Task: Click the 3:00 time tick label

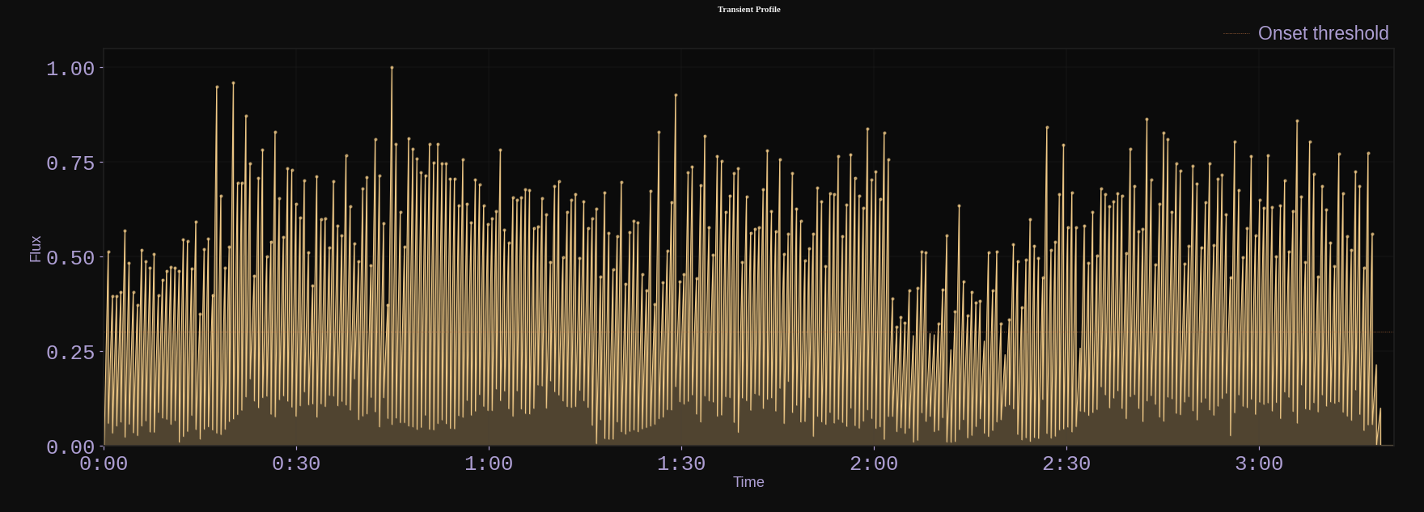Action: tap(1259, 464)
